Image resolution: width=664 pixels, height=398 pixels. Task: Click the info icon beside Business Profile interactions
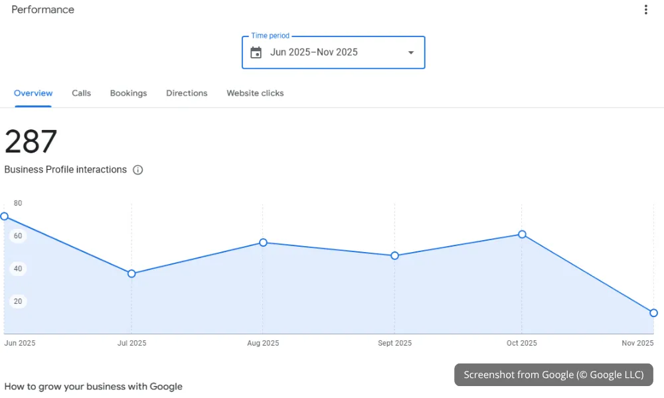[x=137, y=170]
